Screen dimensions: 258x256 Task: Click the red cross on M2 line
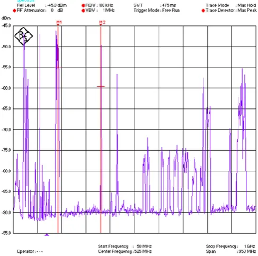tap(101, 87)
